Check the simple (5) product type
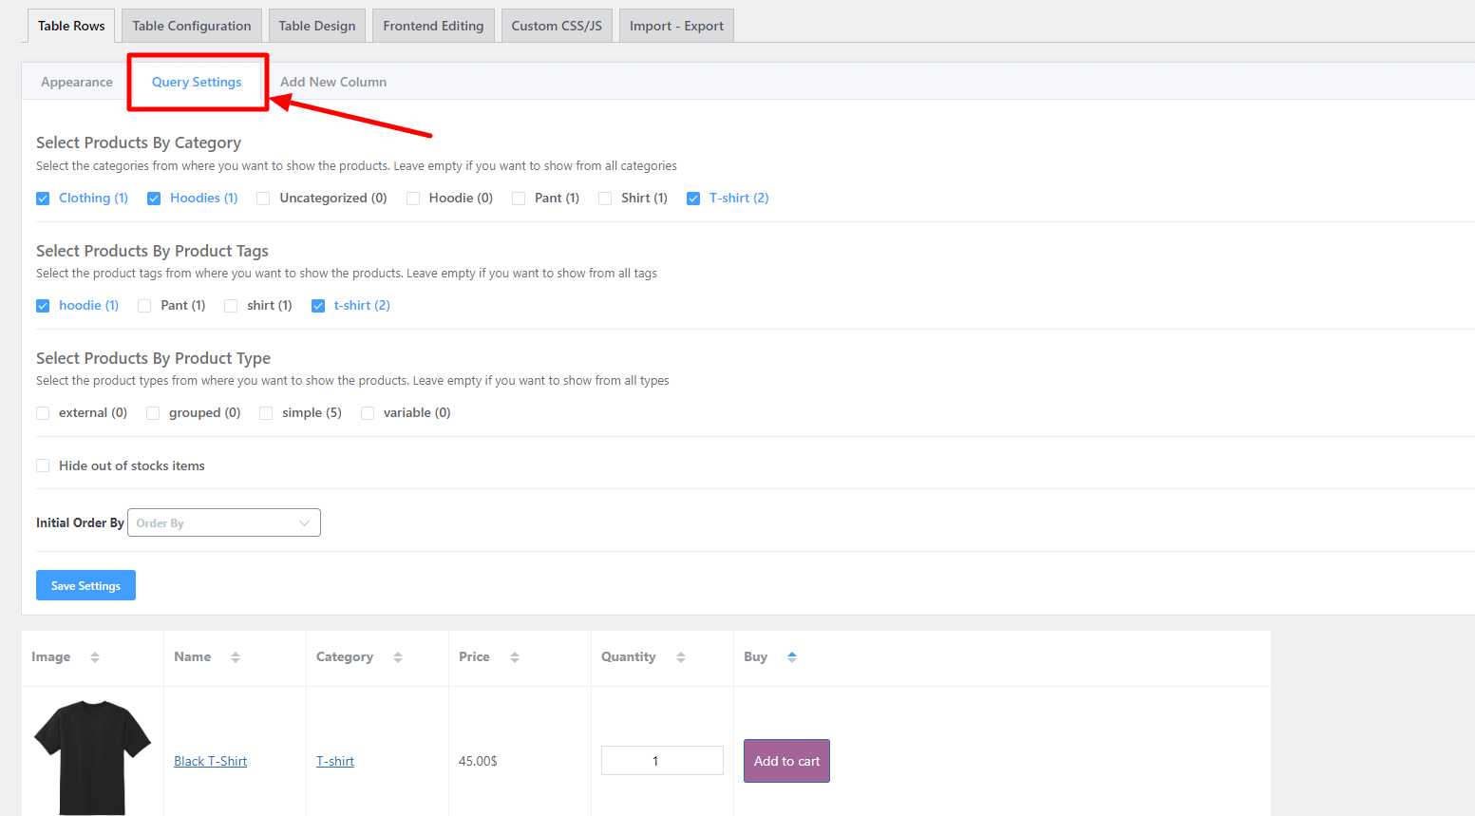The width and height of the screenshot is (1475, 816). coord(266,413)
